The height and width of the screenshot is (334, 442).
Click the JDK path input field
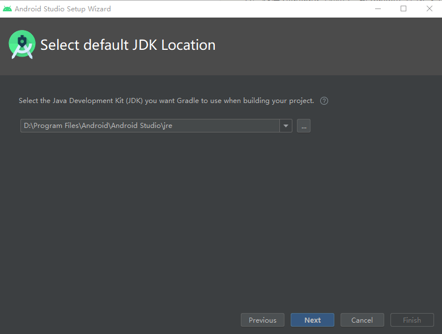click(x=150, y=126)
